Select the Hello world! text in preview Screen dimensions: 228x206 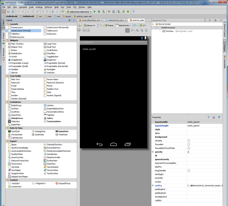89,49
